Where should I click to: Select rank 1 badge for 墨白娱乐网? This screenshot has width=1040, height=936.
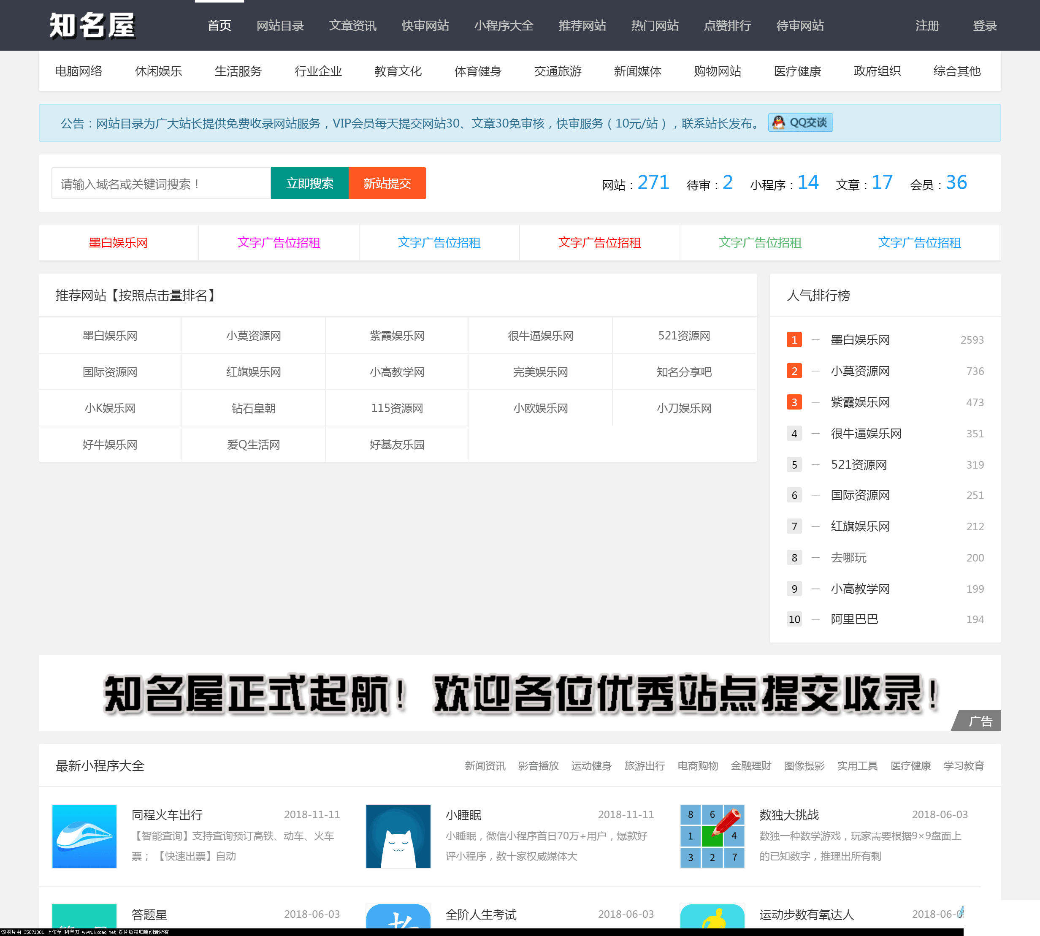[x=794, y=340]
